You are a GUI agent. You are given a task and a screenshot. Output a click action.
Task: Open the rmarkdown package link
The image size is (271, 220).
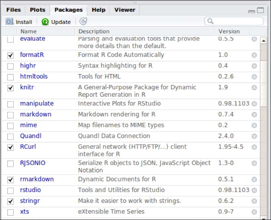(37, 179)
